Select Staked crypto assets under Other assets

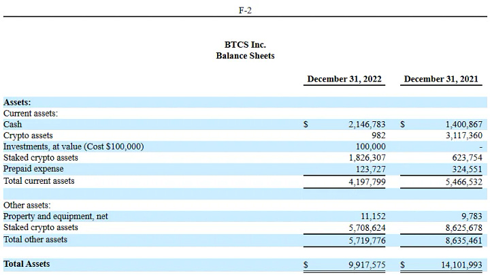tap(41, 227)
